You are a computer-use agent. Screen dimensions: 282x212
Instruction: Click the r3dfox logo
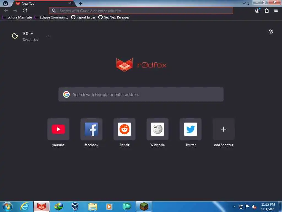pos(141,65)
